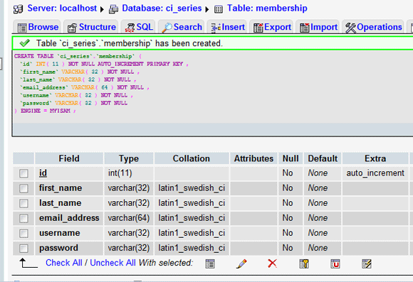413x282 pixels.
Task: Click the Structure tab icon
Action: tap(72, 28)
